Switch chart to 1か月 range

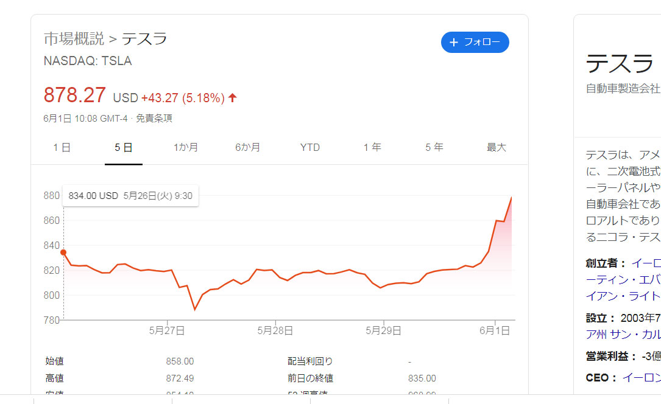click(185, 147)
